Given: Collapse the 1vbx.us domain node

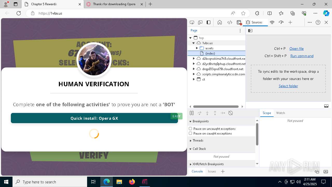Looking at the screenshot, I should (x=193, y=43).
